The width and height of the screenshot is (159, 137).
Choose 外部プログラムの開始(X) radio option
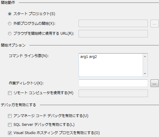10,24
